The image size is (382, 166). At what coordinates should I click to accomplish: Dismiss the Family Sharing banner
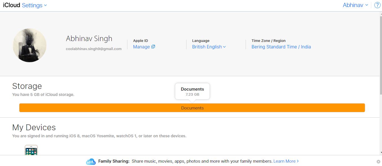(x=378, y=161)
